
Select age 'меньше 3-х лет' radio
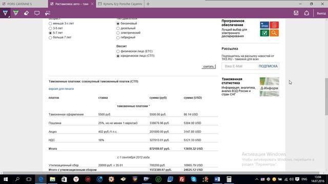[50, 24]
